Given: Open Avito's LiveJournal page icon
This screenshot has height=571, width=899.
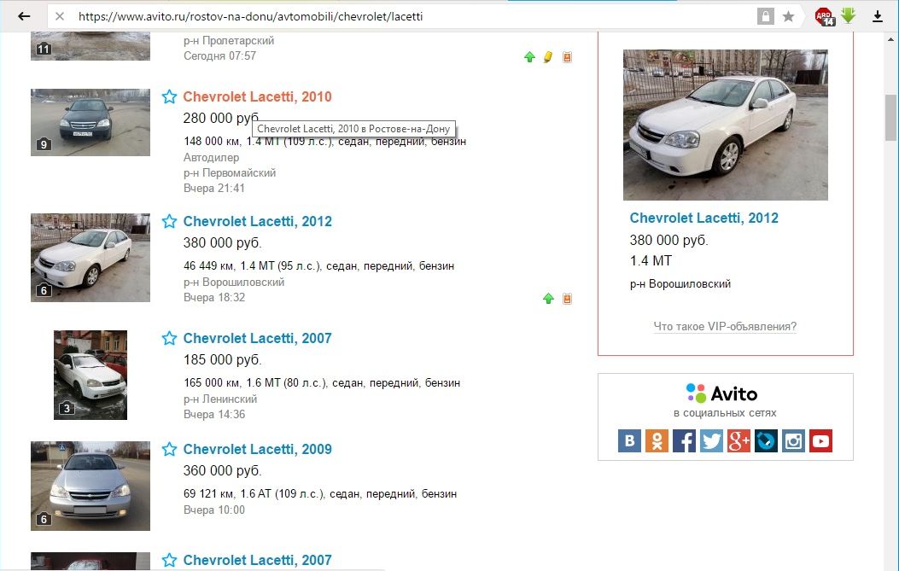Looking at the screenshot, I should click(766, 441).
